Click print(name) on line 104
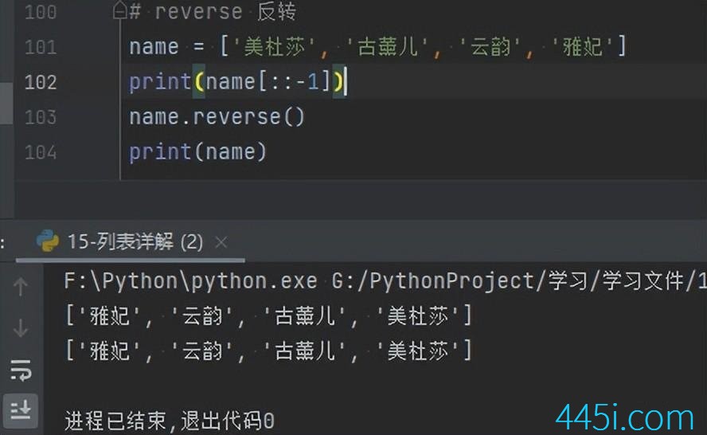The height and width of the screenshot is (435, 707). pyautogui.click(x=198, y=152)
